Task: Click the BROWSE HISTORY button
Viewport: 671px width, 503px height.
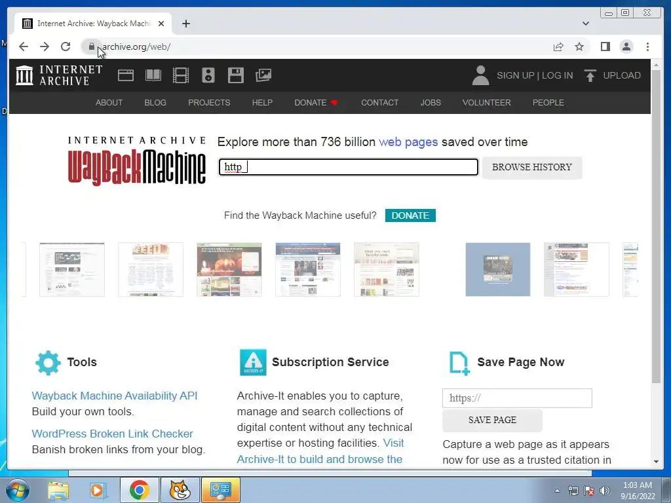Action: pos(532,167)
